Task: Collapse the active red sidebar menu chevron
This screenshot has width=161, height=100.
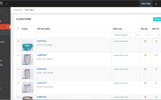Action: pos(7,27)
